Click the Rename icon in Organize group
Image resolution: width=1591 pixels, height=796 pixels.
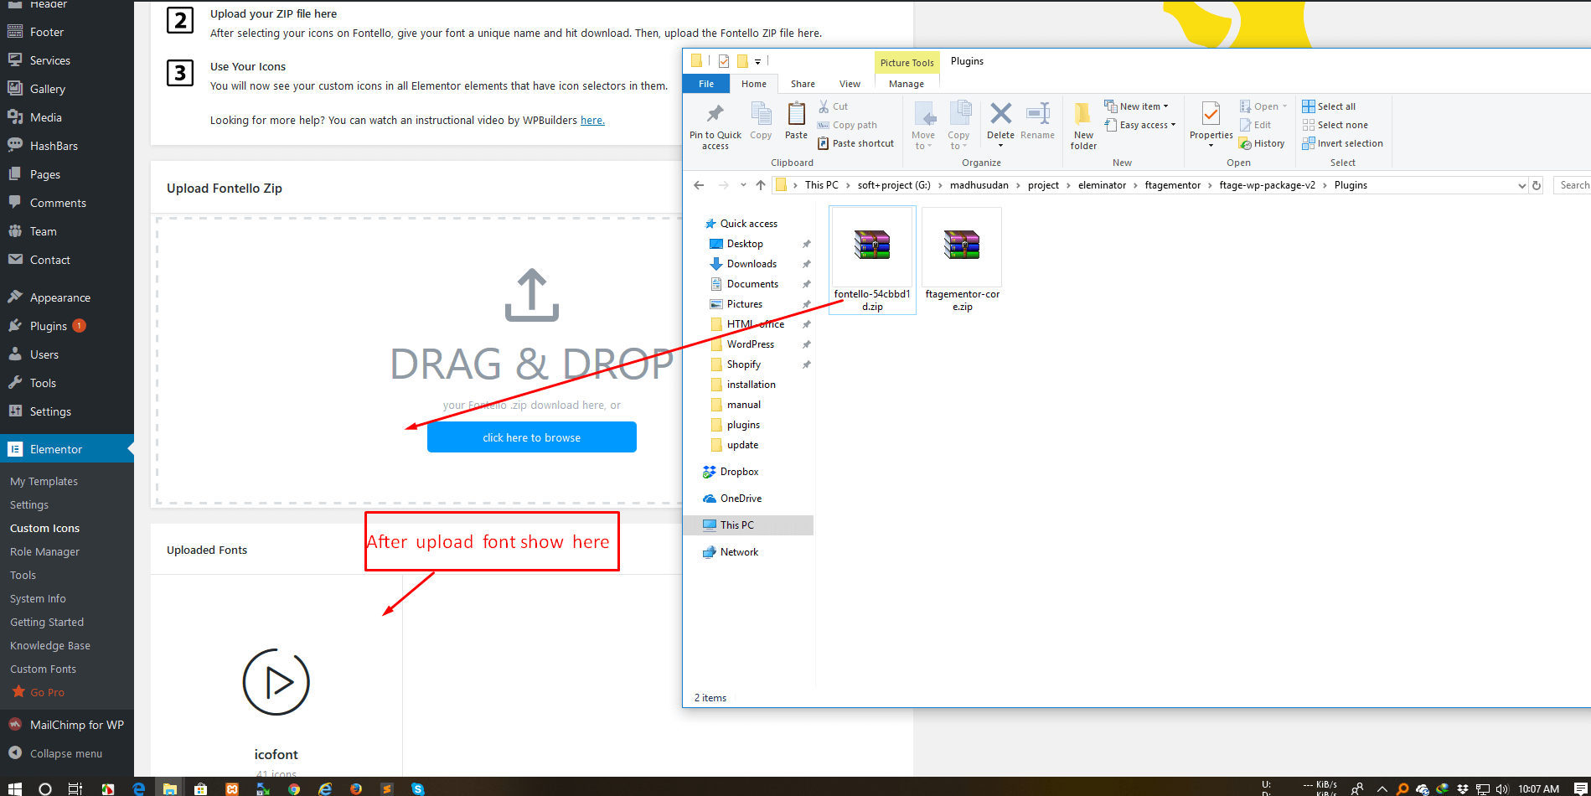(x=1038, y=113)
